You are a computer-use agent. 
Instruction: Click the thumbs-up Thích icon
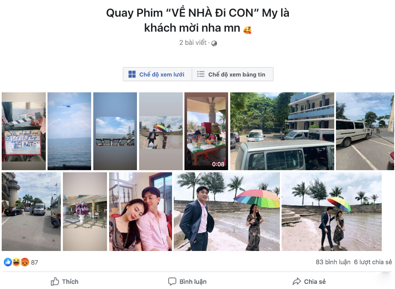[x=55, y=281]
